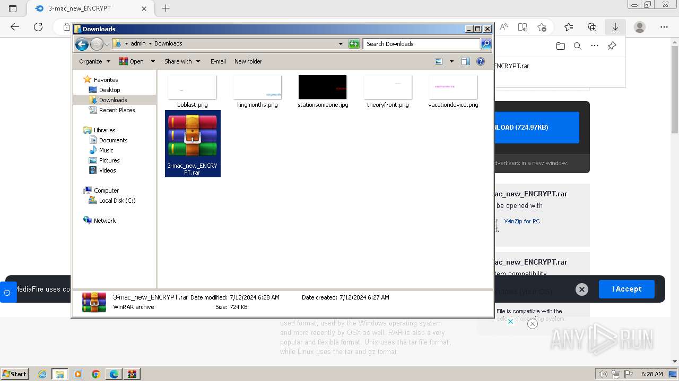Expand the Open button dropdown arrow
Image resolution: width=679 pixels, height=381 pixels.
coord(153,61)
